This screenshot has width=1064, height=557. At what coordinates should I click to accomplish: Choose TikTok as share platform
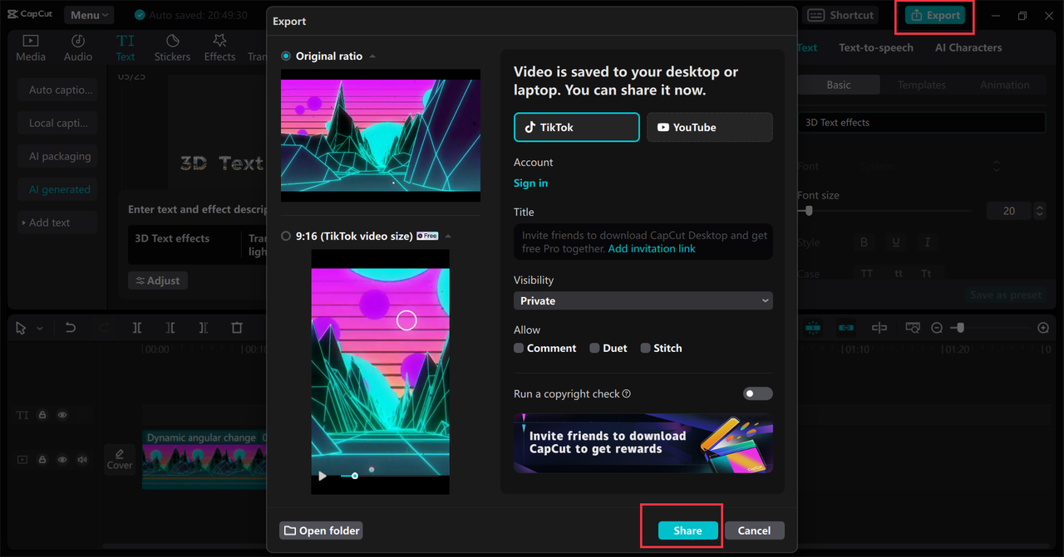pyautogui.click(x=577, y=127)
